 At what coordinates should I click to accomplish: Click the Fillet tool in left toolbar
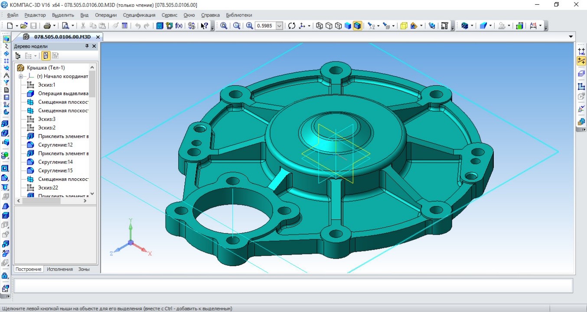click(x=6, y=177)
